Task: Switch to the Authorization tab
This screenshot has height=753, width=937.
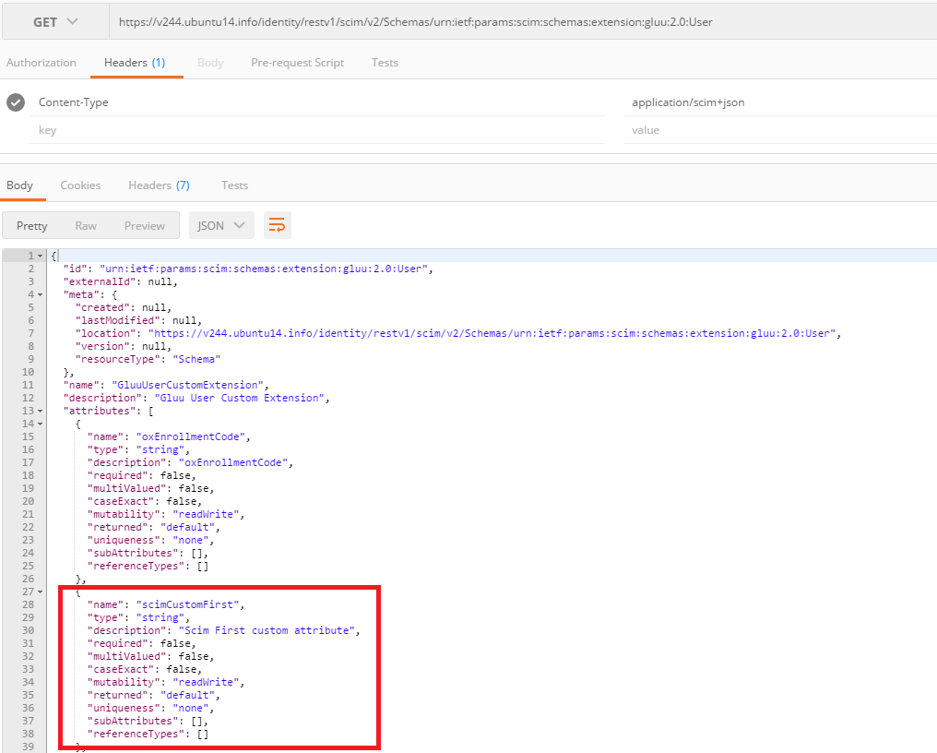Action: click(42, 63)
